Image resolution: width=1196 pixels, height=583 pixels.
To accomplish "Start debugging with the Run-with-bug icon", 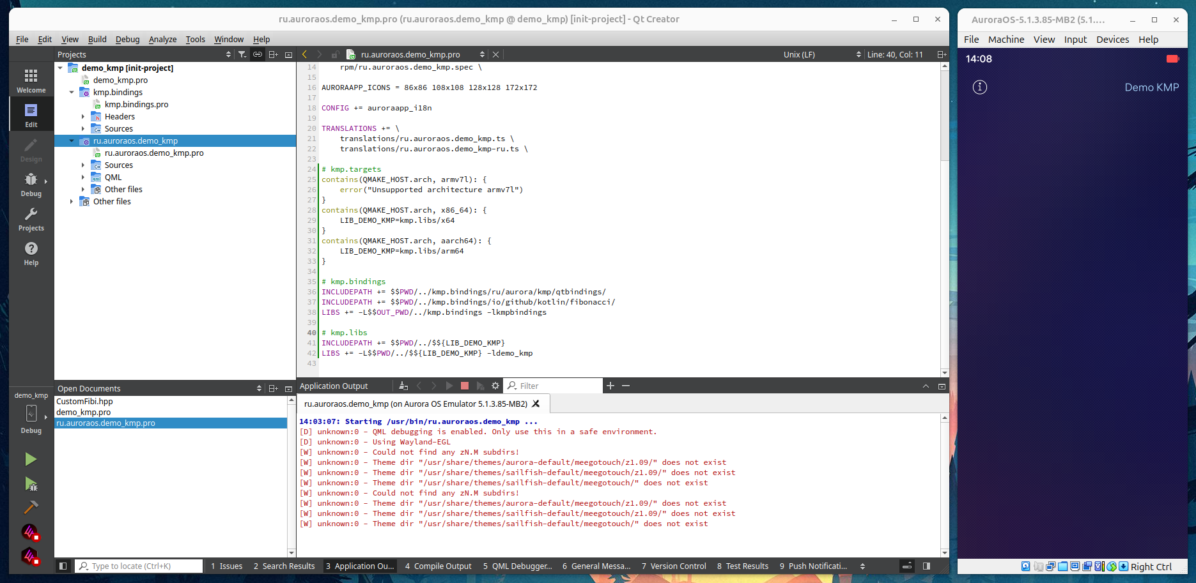I will point(30,484).
